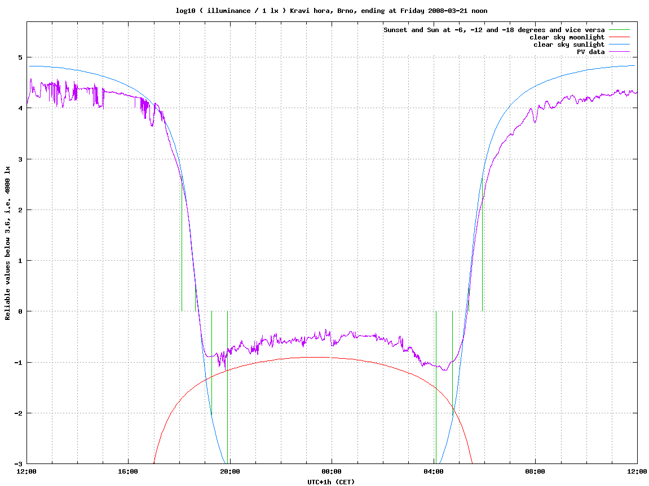Image resolution: width=649 pixels, height=486 pixels.
Task: Click y-axis tick label -1
Action: 19,363
